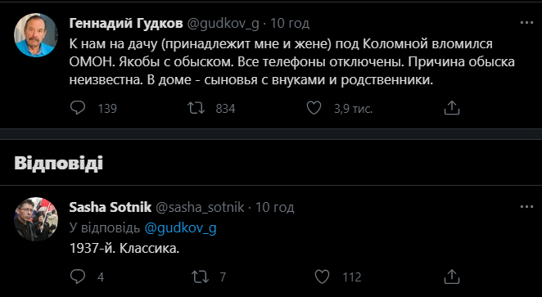Image resolution: width=542 pixels, height=297 pixels.
Task: Click the @sasha_sotnik handle
Action: click(x=200, y=208)
